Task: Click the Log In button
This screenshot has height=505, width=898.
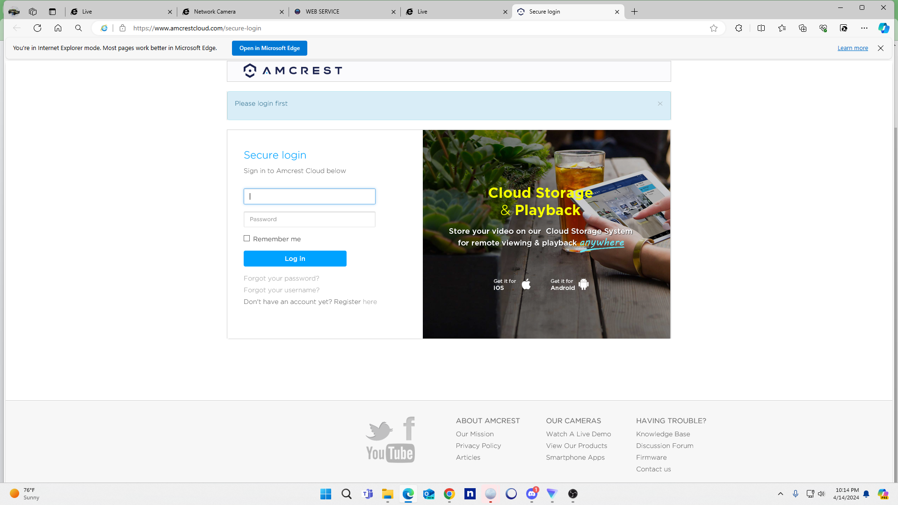Action: tap(295, 259)
